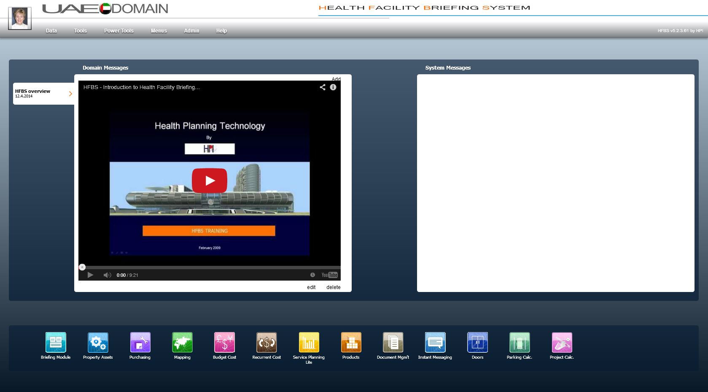Click the edit link below video
The image size is (708, 392).
311,287
